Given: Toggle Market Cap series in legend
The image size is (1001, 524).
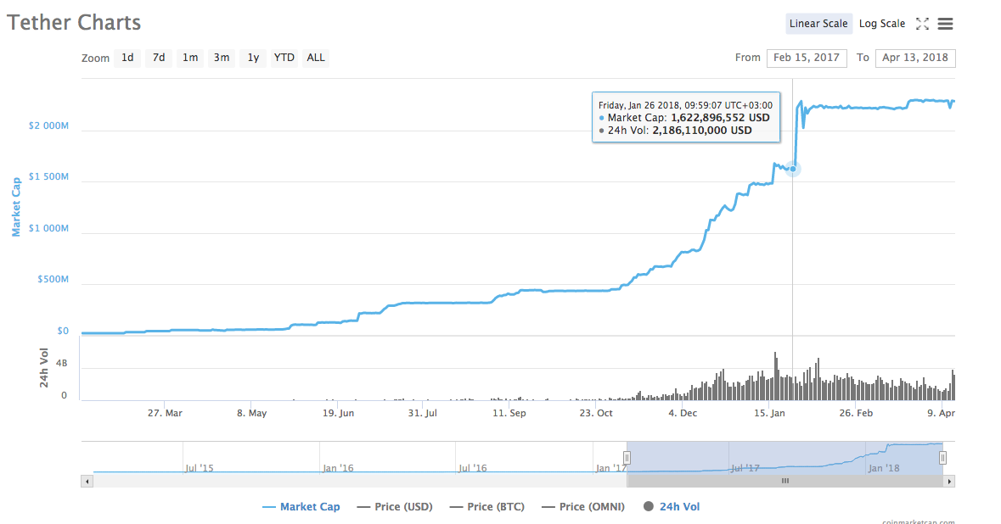Looking at the screenshot, I should (x=301, y=507).
